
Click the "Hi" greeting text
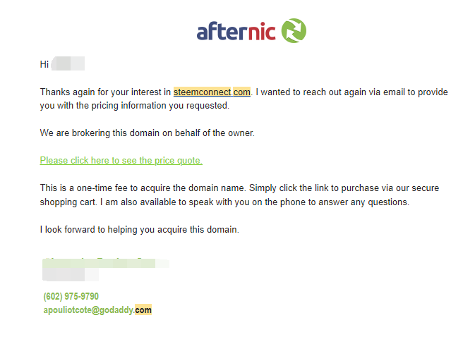tap(44, 64)
